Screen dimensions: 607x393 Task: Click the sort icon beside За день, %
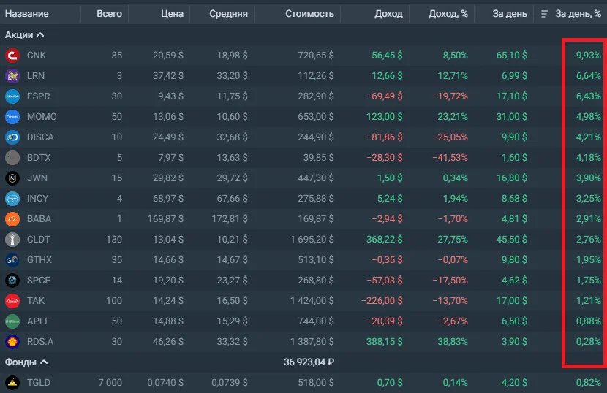pyautogui.click(x=544, y=14)
